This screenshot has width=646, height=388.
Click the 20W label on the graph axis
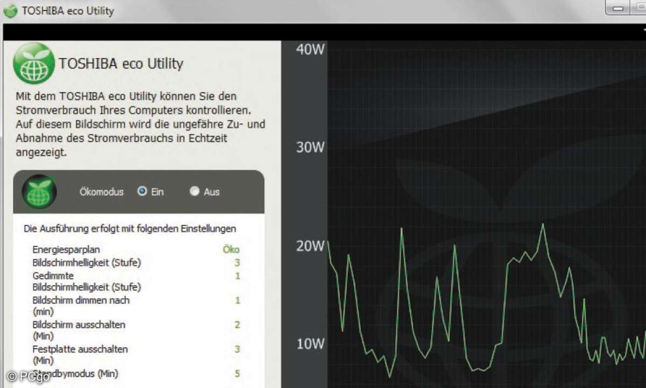click(x=311, y=246)
